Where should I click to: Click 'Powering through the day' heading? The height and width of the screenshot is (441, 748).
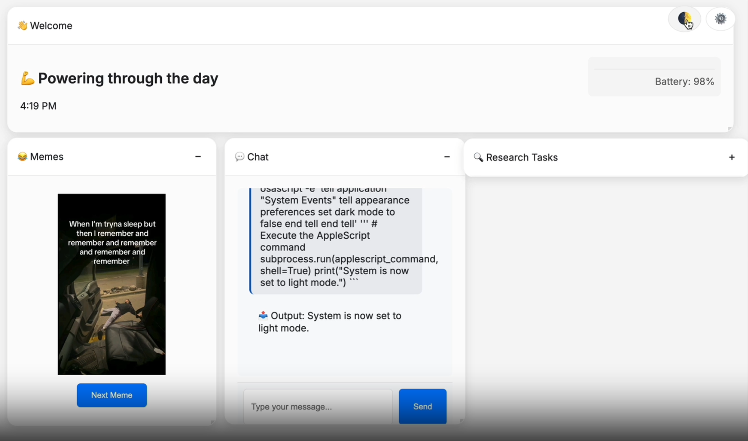(x=128, y=78)
